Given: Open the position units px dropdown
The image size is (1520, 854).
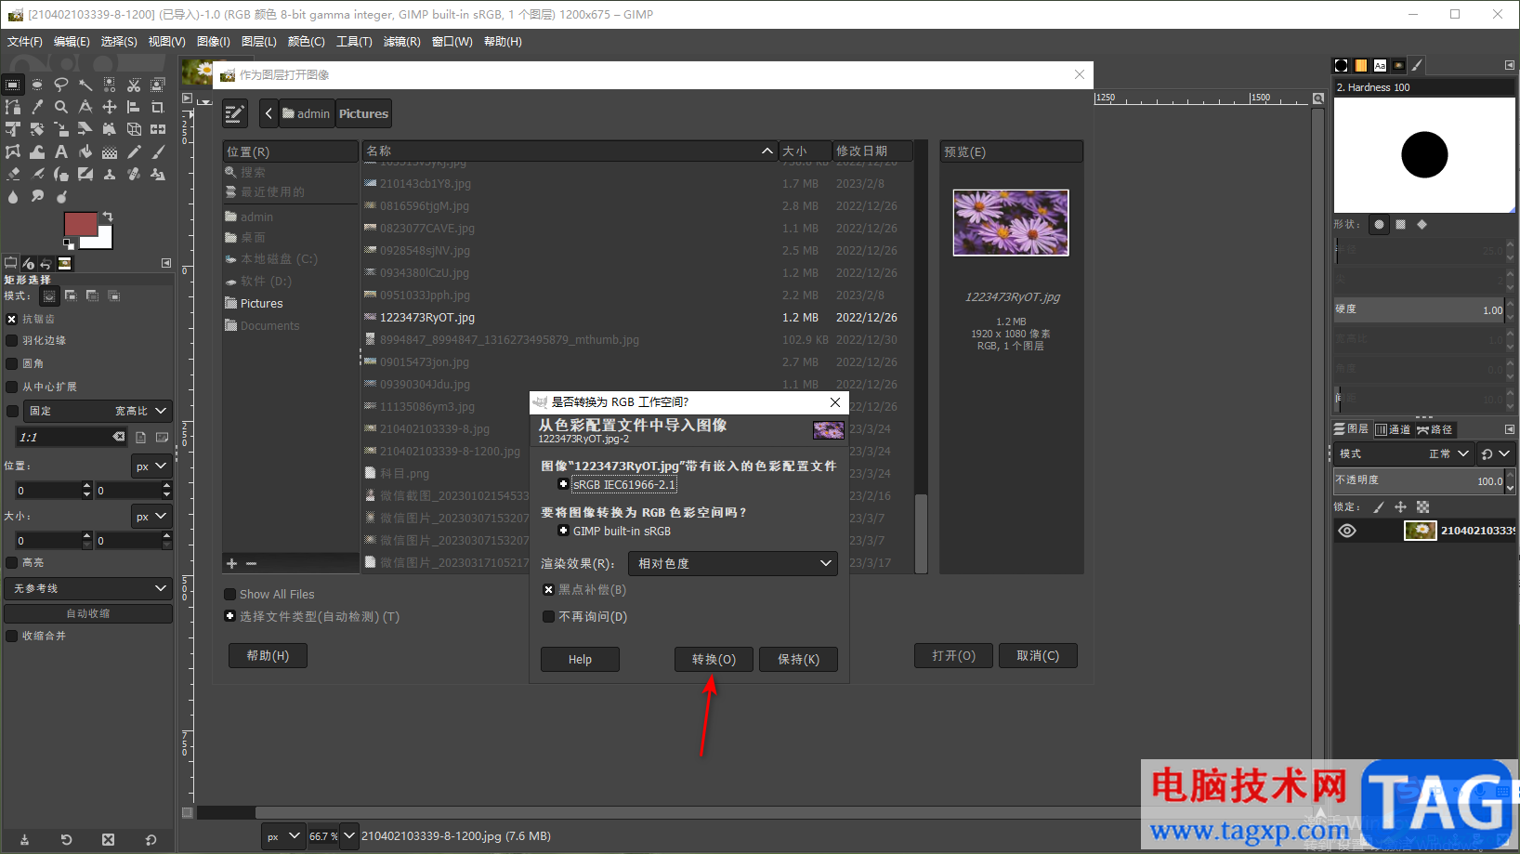Looking at the screenshot, I should pyautogui.click(x=151, y=466).
